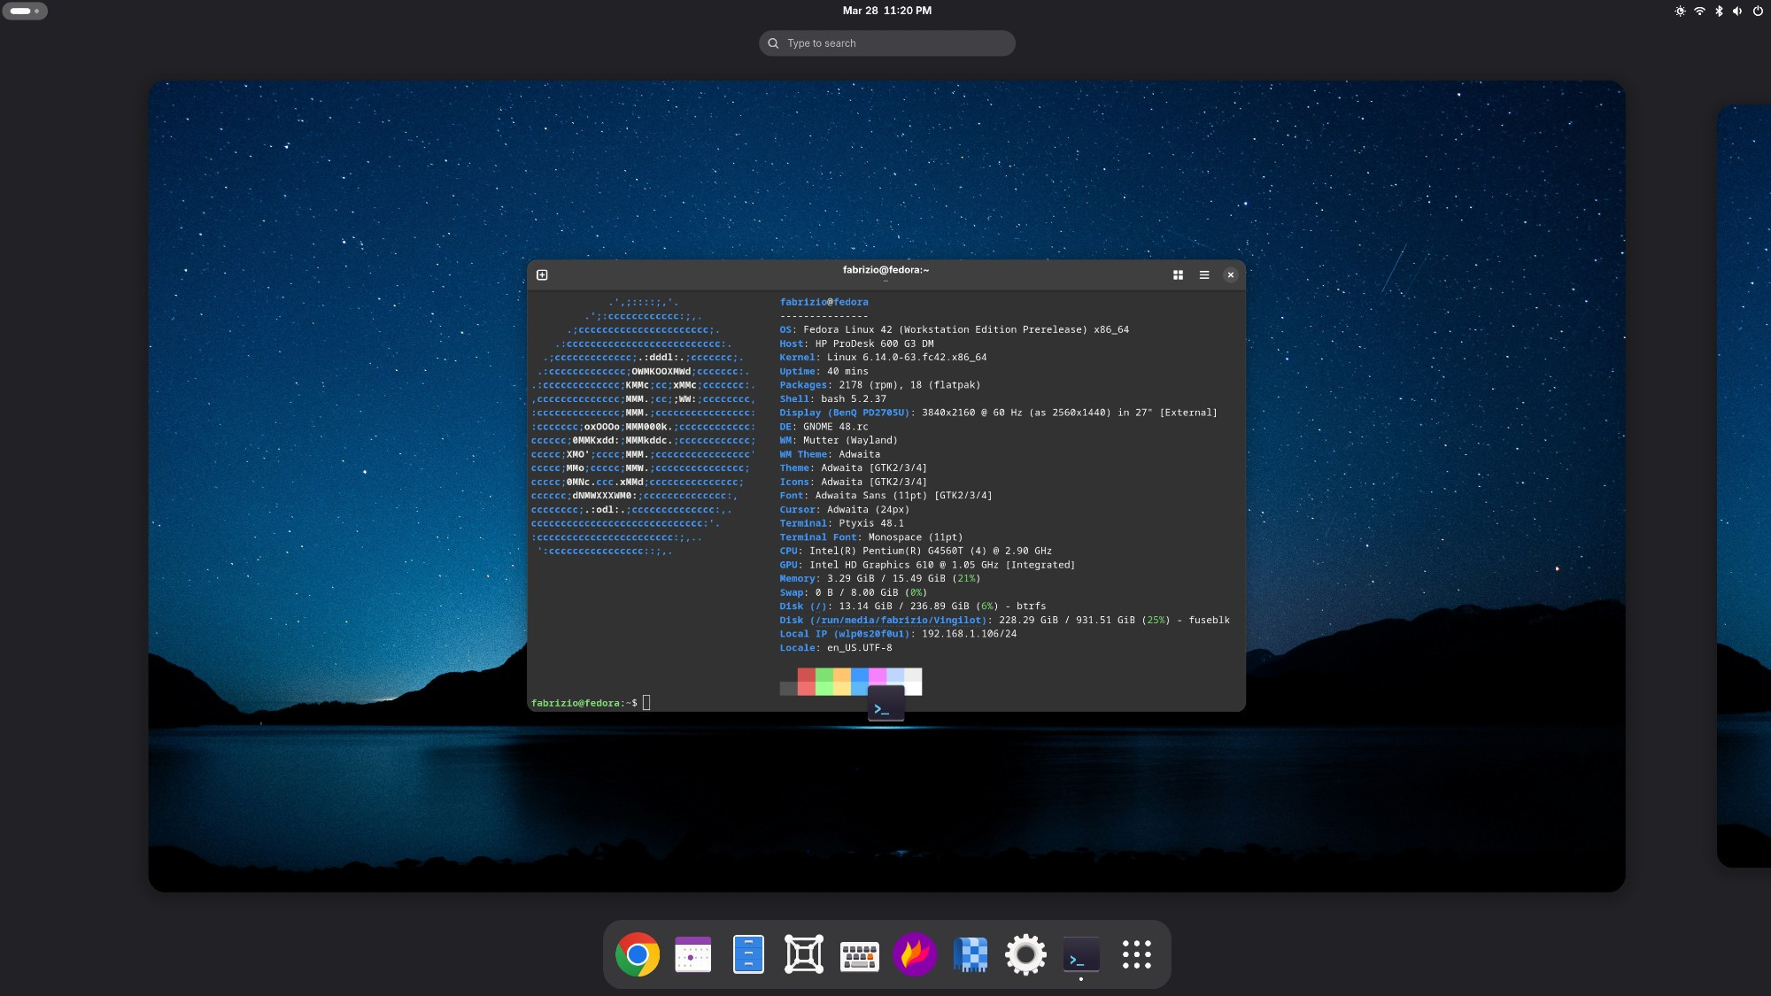Click the 'Shell: bash 5.2.37' line

click(832, 399)
